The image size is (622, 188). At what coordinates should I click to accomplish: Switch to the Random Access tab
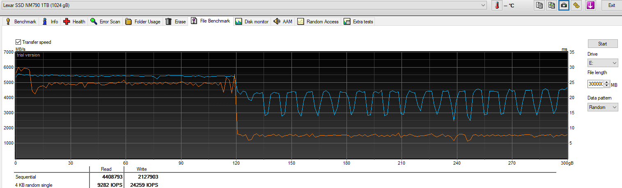pyautogui.click(x=318, y=22)
